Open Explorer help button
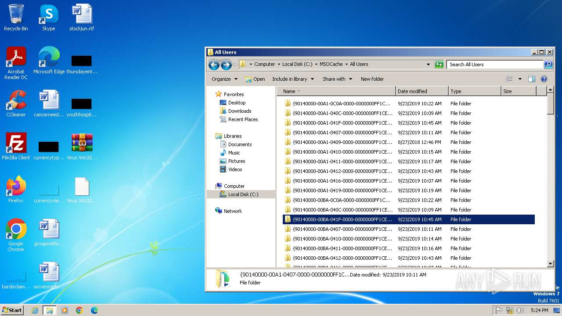562x316 pixels. (x=544, y=79)
